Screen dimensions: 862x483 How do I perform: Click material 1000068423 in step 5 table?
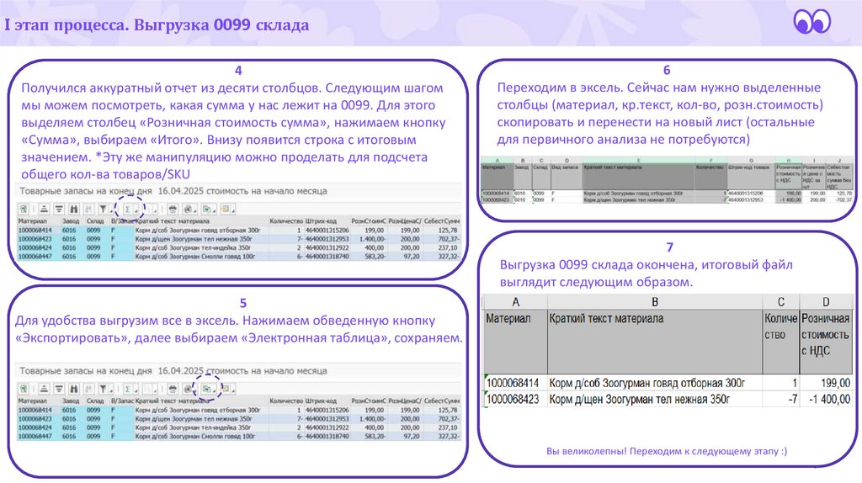point(35,419)
